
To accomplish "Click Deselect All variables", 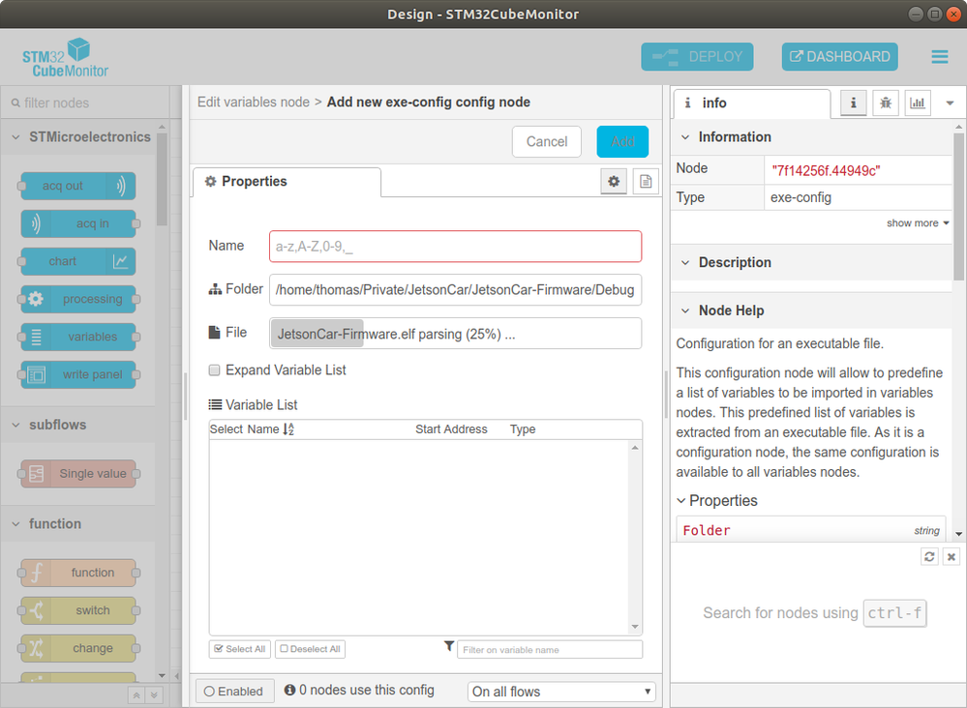I will [x=310, y=649].
